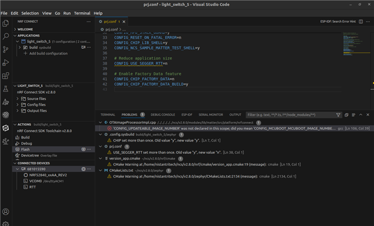This screenshot has height=226, width=374.
Task: Open more options for build row
Action: (x=89, y=47)
